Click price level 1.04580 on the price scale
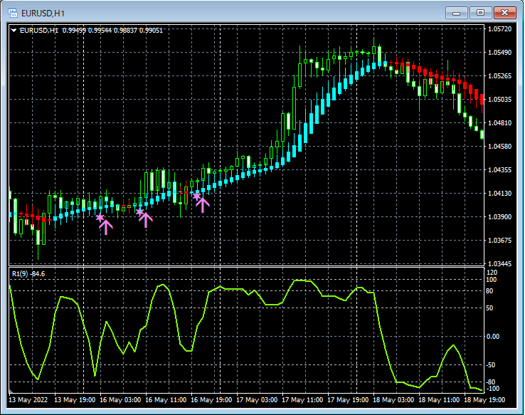This screenshot has width=525, height=415. pyautogui.click(x=500, y=146)
